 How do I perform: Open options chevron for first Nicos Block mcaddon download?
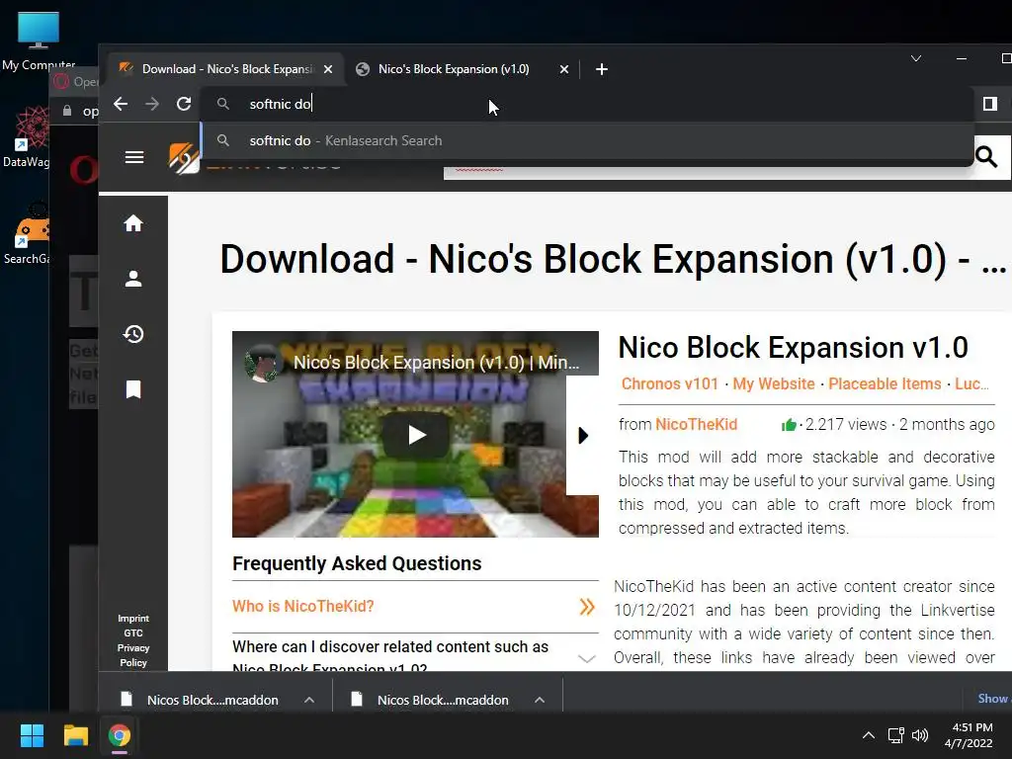coord(309,700)
